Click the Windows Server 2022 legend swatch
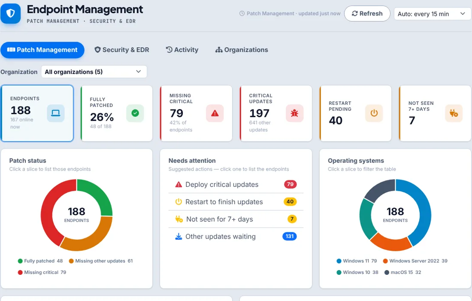The height and width of the screenshot is (301, 472). tap(385, 261)
